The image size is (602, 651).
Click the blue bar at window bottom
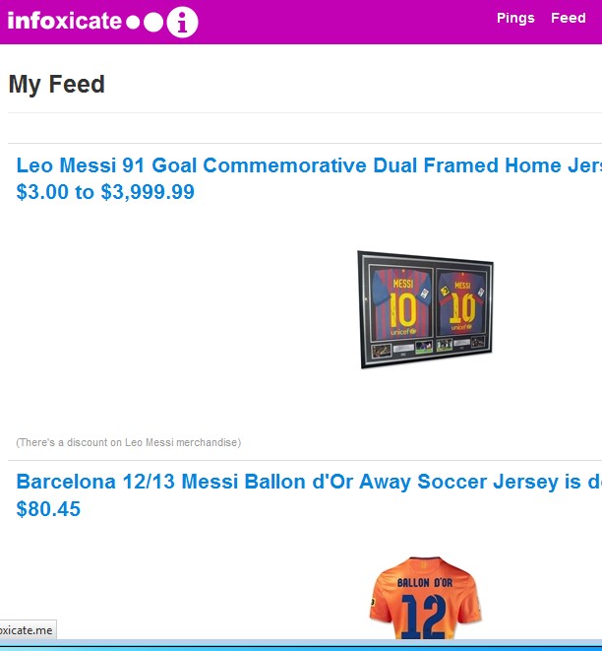(x=301, y=645)
